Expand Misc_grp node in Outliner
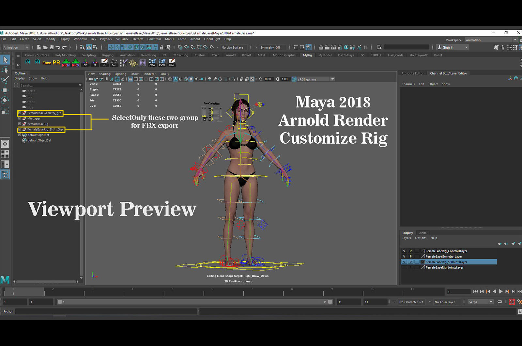Screen dimensions: 522x346 click(x=20, y=118)
